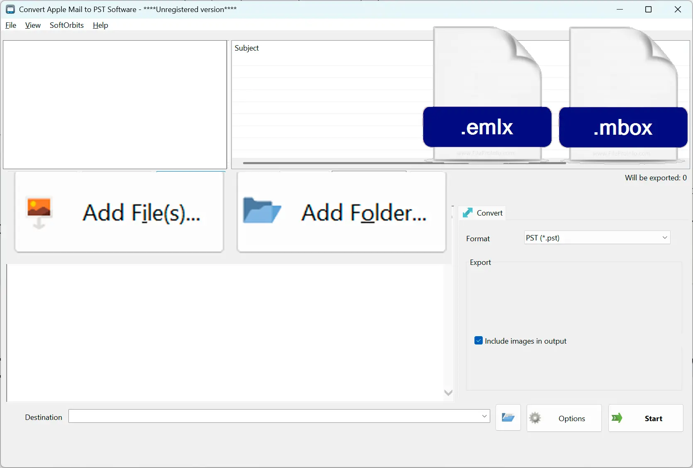Click the gear icon on Options
This screenshot has width=693, height=468.
click(535, 418)
